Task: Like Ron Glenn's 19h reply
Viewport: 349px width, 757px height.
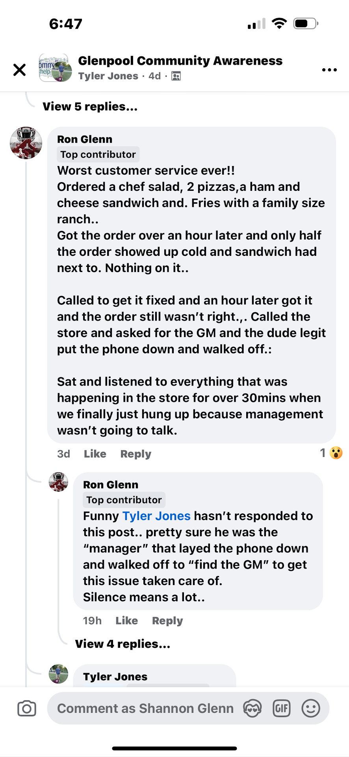Action: (x=126, y=621)
